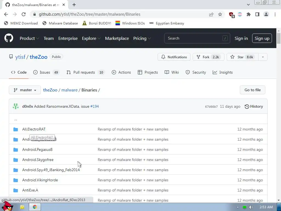Open Chrome from the taskbar
This screenshot has height=211, width=281.
[35, 207]
